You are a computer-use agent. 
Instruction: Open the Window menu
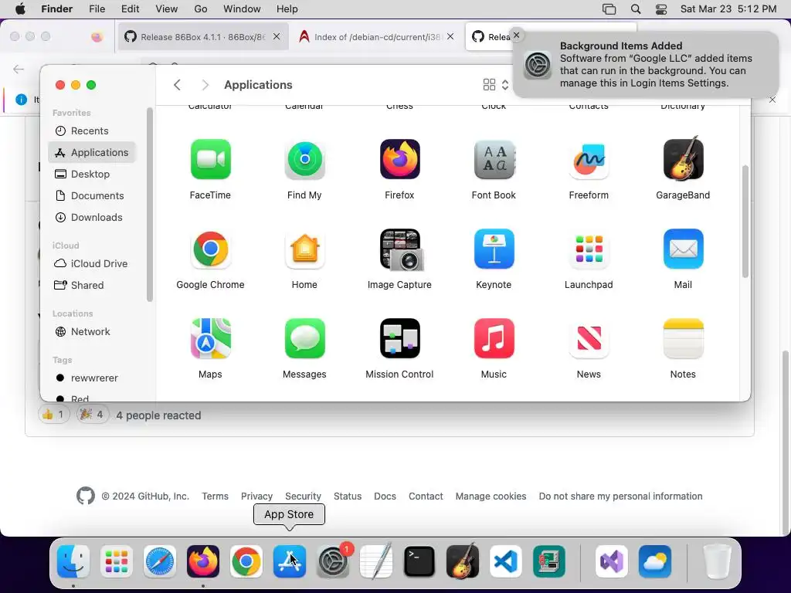[242, 9]
